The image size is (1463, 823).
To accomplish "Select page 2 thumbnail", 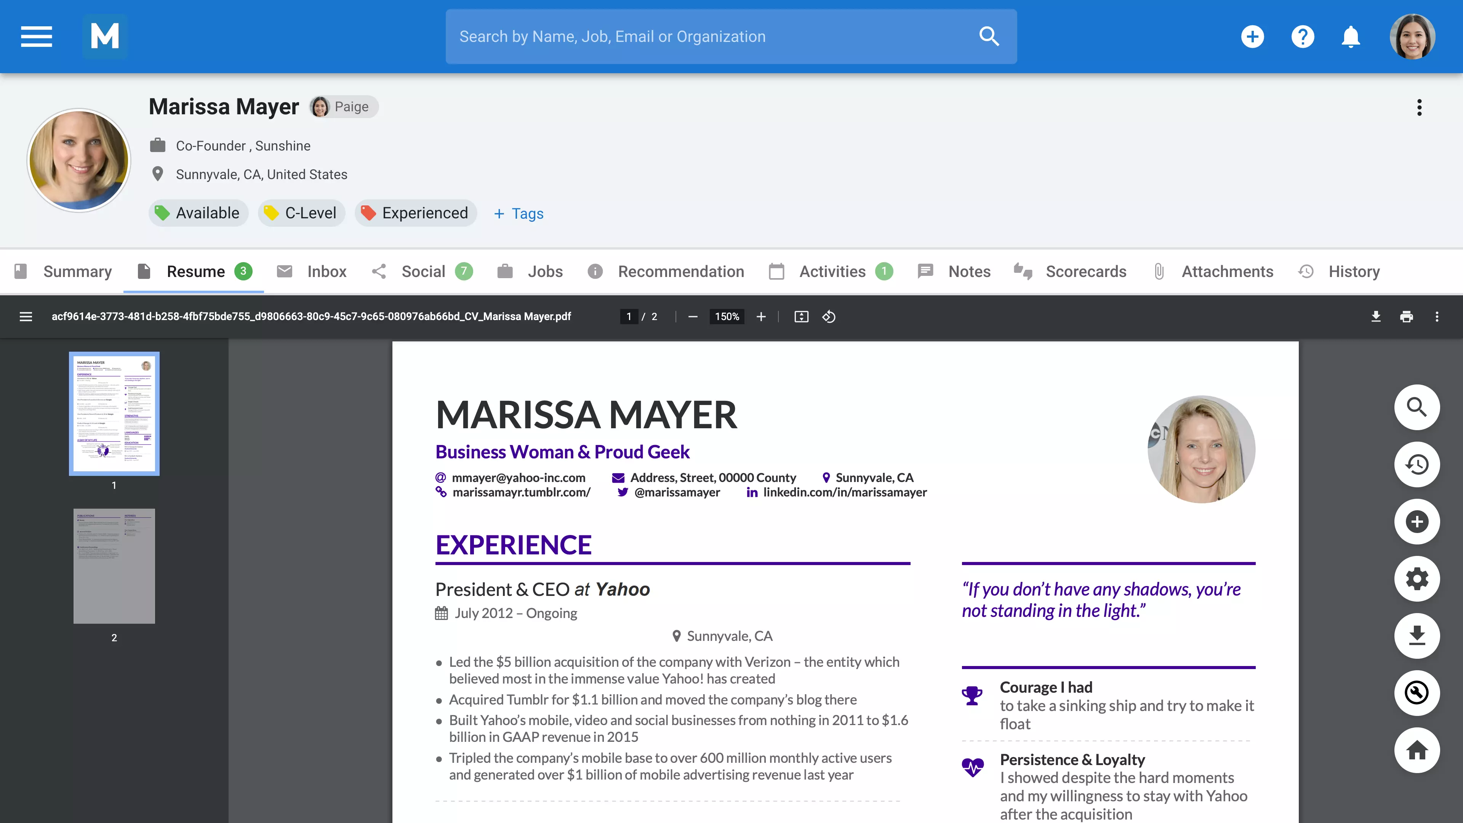I will click(x=114, y=566).
